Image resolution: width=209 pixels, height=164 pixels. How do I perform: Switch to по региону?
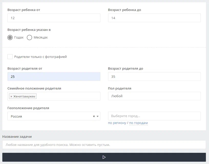[117, 123]
